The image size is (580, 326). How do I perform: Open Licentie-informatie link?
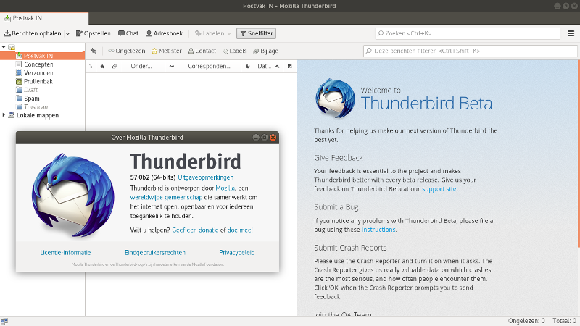pos(65,252)
